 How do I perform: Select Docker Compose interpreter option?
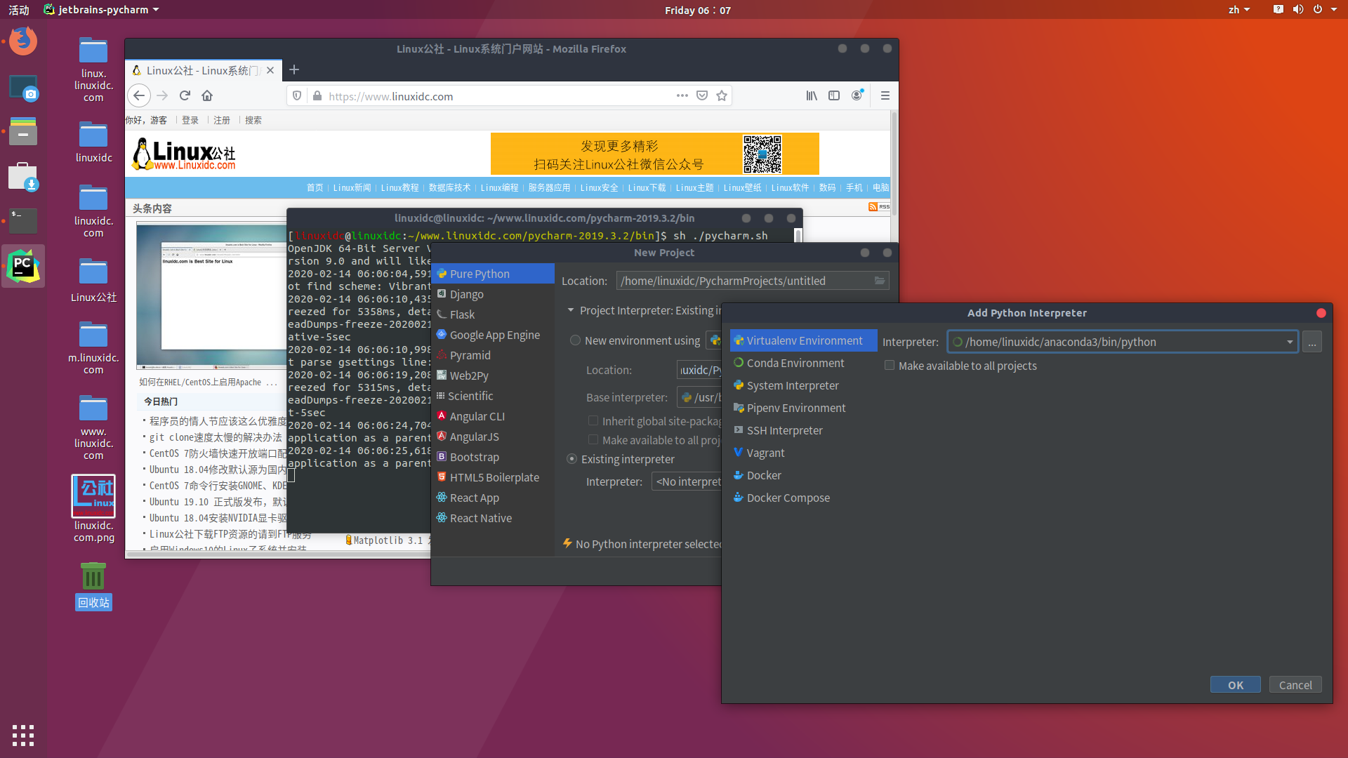pyautogui.click(x=787, y=497)
